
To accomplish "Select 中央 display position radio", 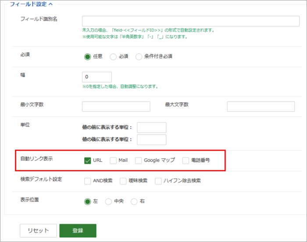I will (108, 202).
